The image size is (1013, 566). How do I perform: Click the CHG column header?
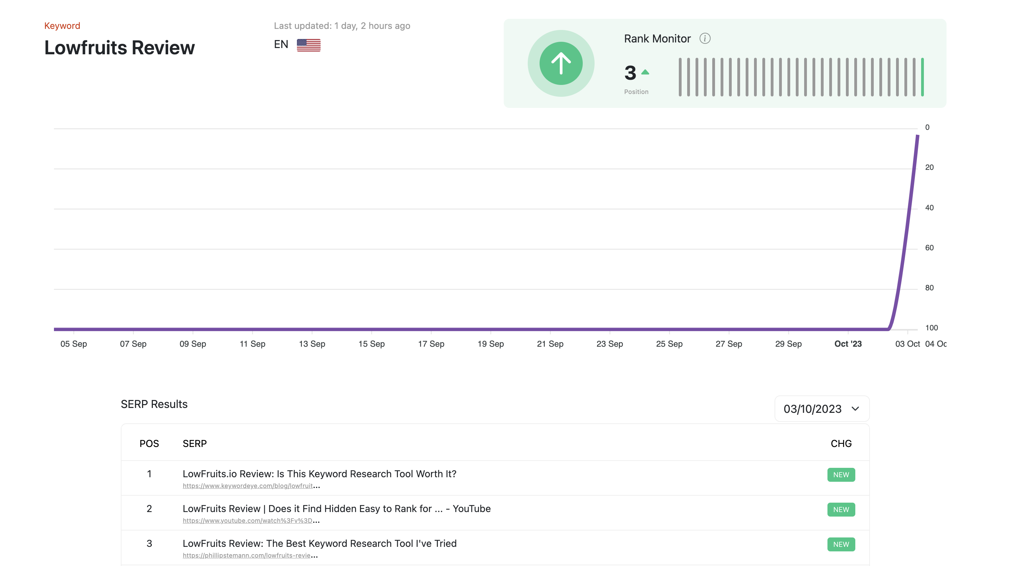[841, 443]
